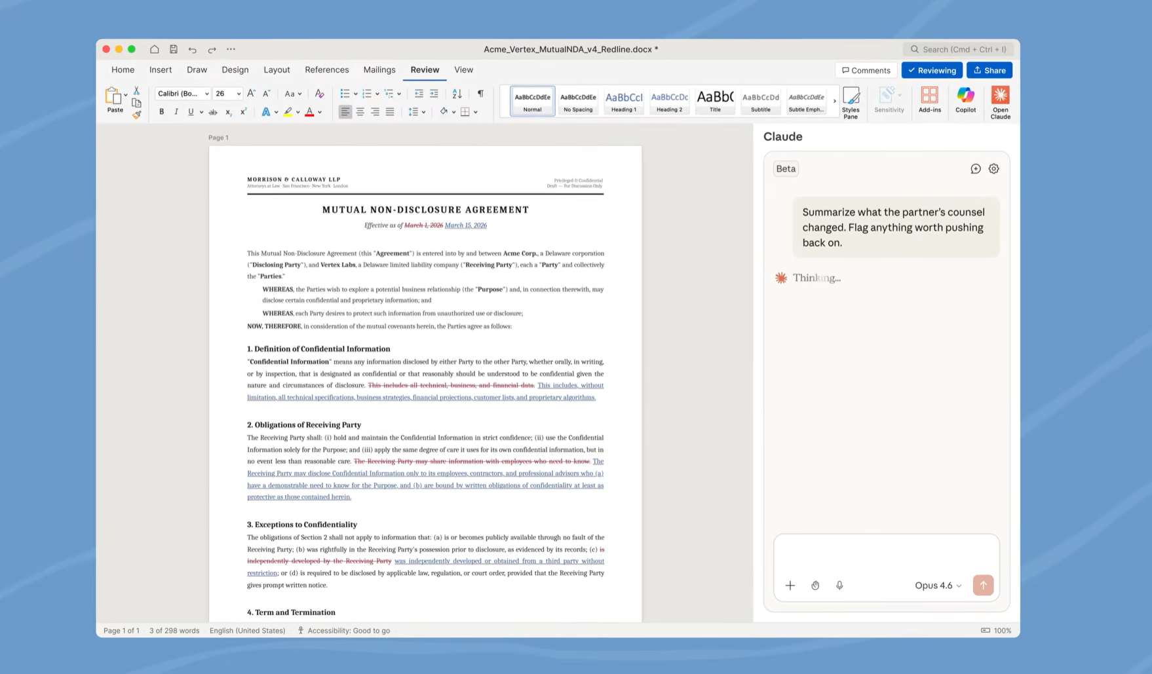
Task: Switch to the References tab
Action: tap(326, 69)
